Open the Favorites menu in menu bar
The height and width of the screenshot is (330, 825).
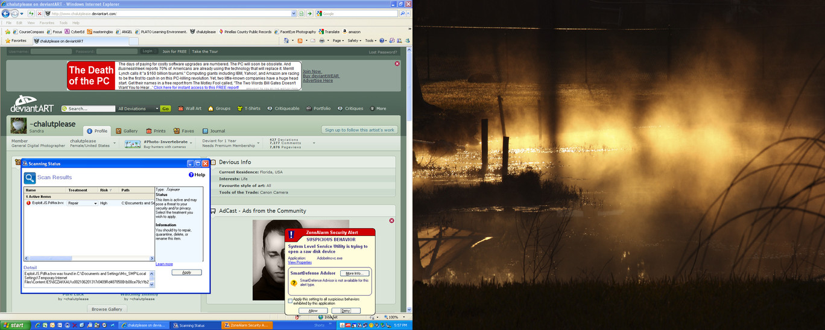pos(46,23)
